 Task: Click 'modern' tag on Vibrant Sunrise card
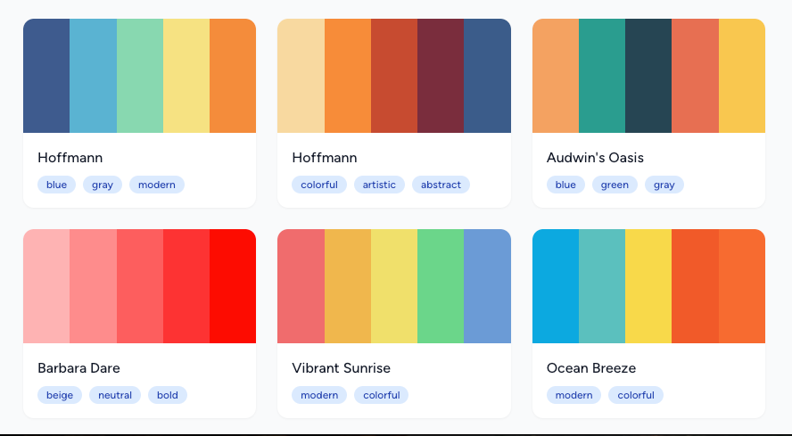[x=319, y=395]
